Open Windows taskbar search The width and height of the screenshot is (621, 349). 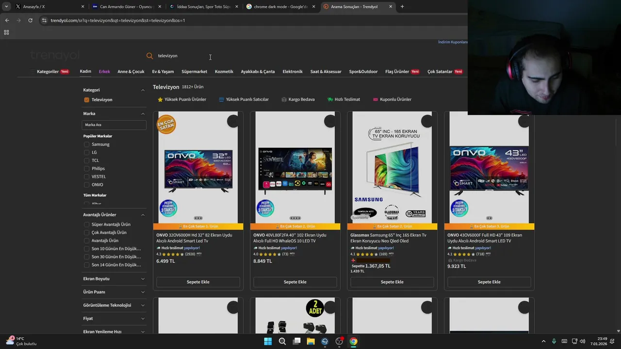(282, 341)
